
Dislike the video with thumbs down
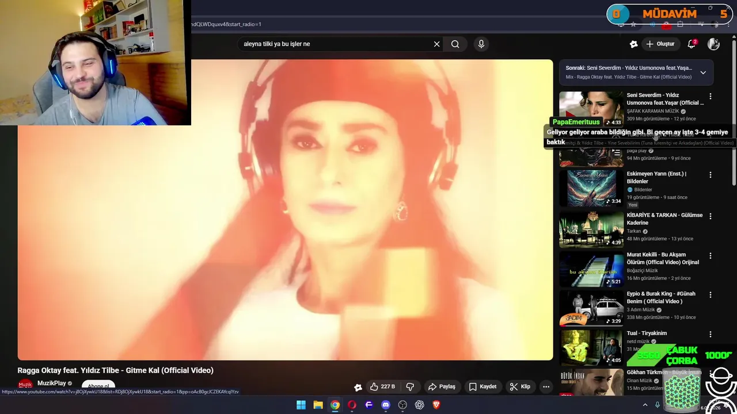pos(411,386)
